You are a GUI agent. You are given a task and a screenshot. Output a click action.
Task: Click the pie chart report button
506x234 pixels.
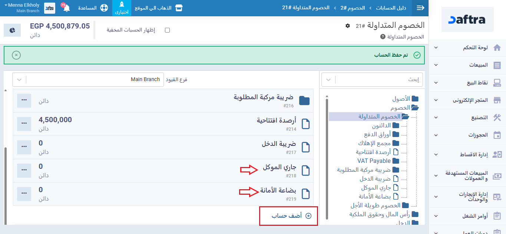click(12, 30)
